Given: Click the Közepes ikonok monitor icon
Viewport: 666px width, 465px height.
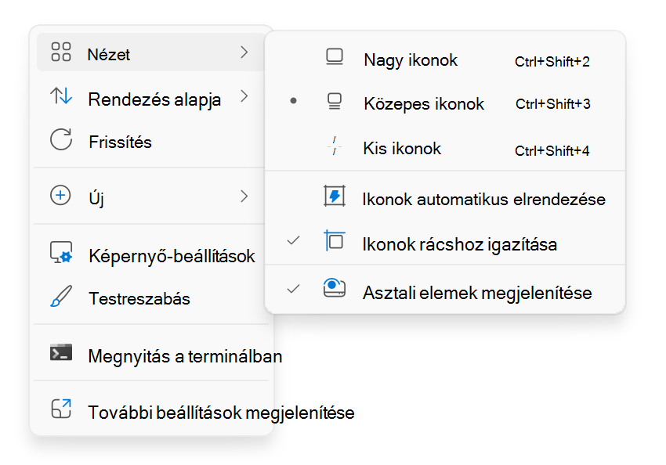Looking at the screenshot, I should 335,101.
